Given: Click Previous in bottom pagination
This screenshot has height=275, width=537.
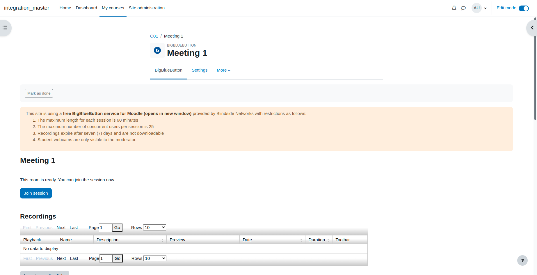Looking at the screenshot, I should pos(44,258).
